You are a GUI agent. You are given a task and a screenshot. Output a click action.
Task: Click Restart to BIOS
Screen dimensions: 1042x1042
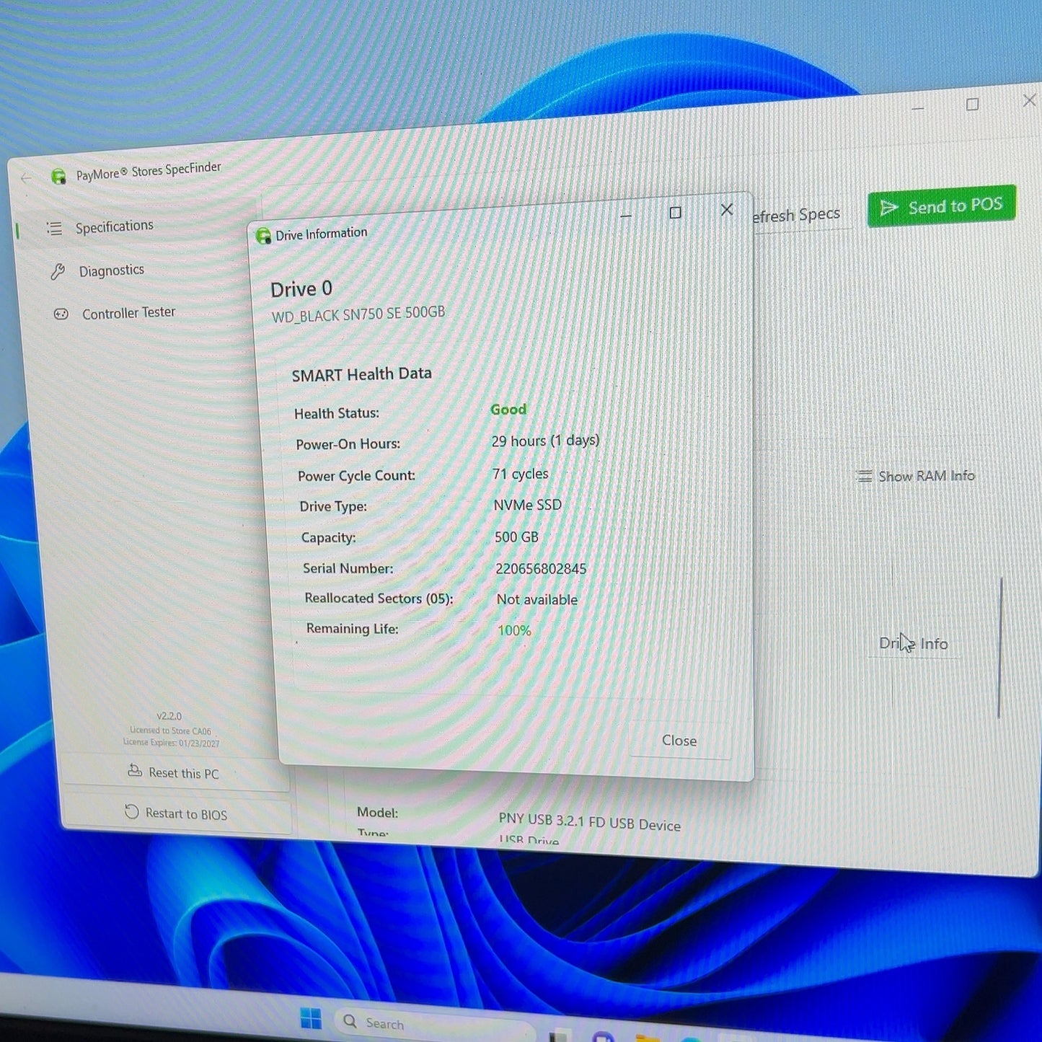click(176, 813)
